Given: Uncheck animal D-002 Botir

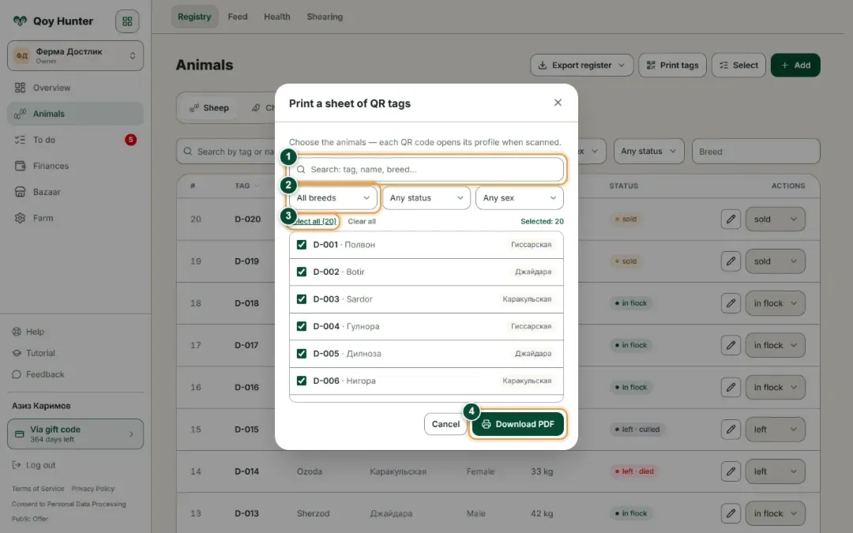Looking at the screenshot, I should click(302, 272).
